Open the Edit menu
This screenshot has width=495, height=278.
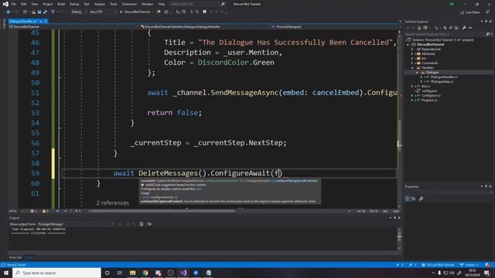(24, 4)
